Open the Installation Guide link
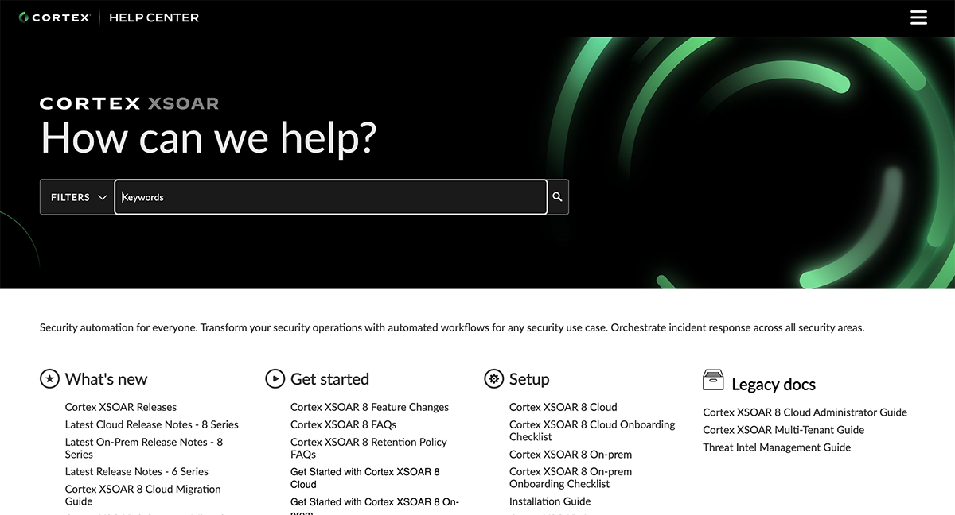Viewport: 955px width, 515px height. pos(550,501)
